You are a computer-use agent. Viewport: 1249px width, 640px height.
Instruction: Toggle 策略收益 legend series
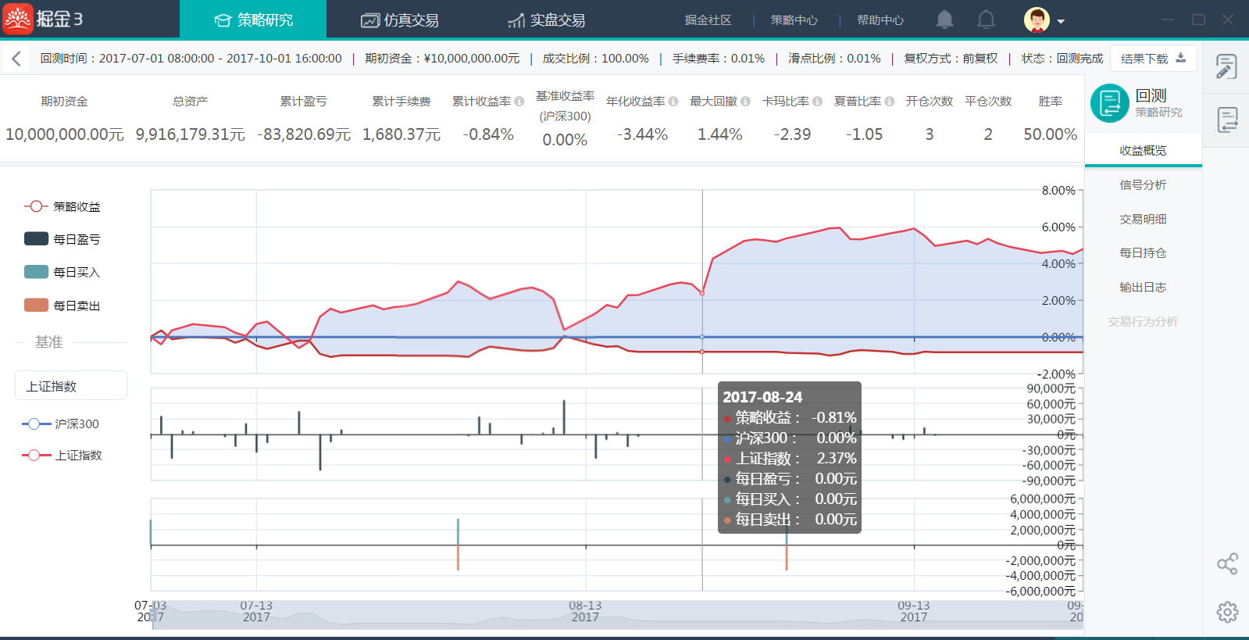click(x=62, y=206)
